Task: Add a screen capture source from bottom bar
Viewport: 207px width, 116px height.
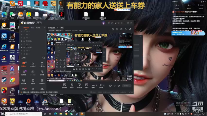Action: point(64,86)
